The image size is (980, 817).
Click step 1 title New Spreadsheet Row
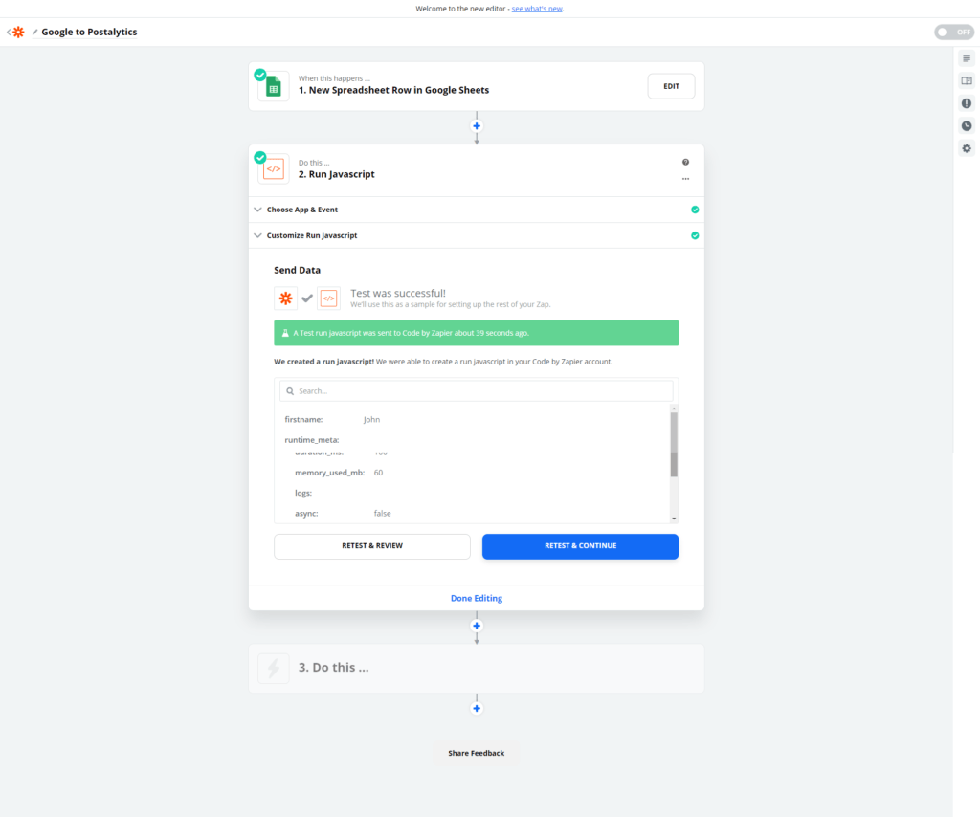[x=393, y=90]
